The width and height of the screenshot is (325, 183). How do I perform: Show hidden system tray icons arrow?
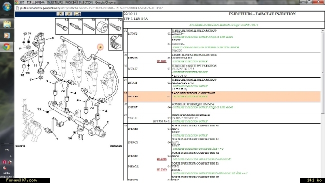(x=11, y=156)
